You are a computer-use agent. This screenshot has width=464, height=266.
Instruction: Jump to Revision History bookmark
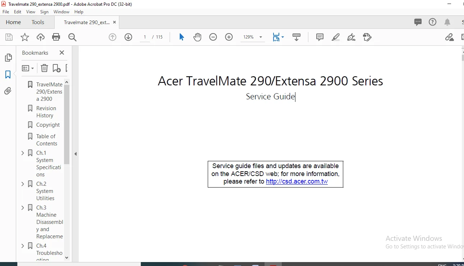coord(46,112)
